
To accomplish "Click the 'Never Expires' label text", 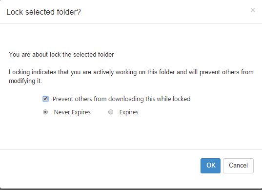I will point(72,112).
